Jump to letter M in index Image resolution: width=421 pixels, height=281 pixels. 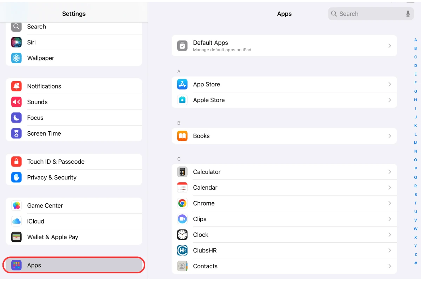click(x=415, y=143)
